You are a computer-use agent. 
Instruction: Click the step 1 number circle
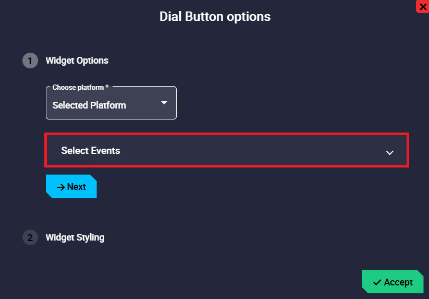point(30,61)
